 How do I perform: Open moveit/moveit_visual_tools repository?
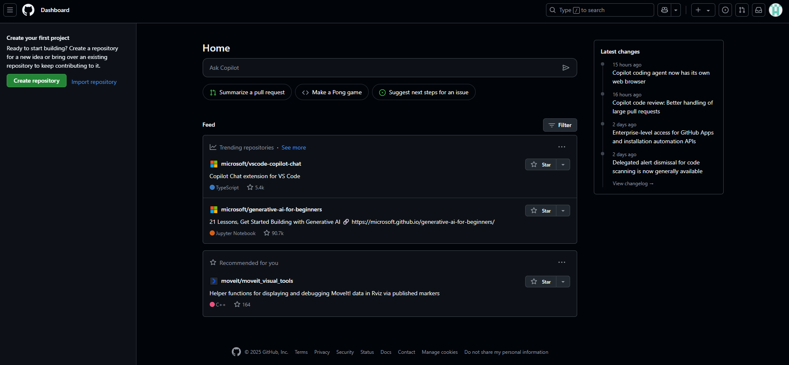pyautogui.click(x=257, y=281)
